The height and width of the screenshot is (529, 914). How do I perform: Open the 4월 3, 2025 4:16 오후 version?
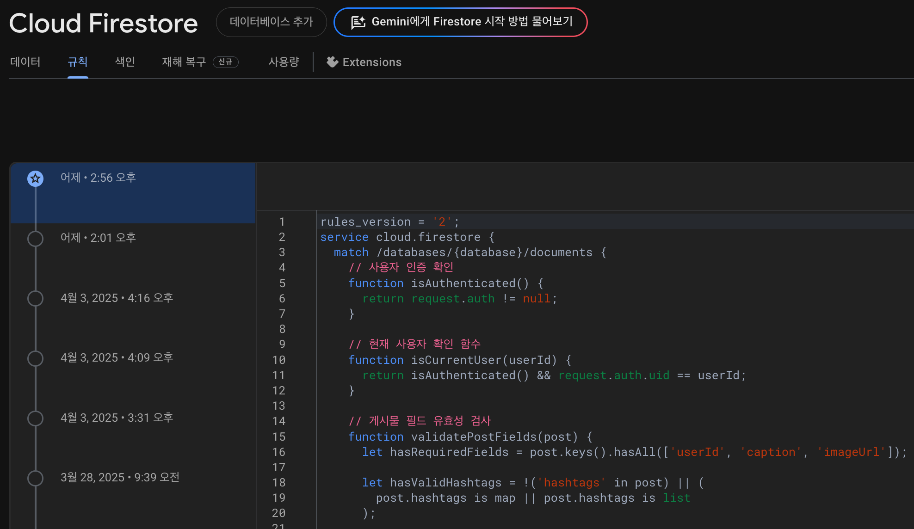(117, 298)
